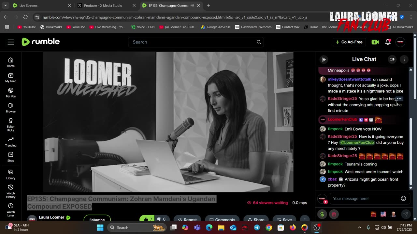Open Watch History in the sidebar

coord(11,191)
